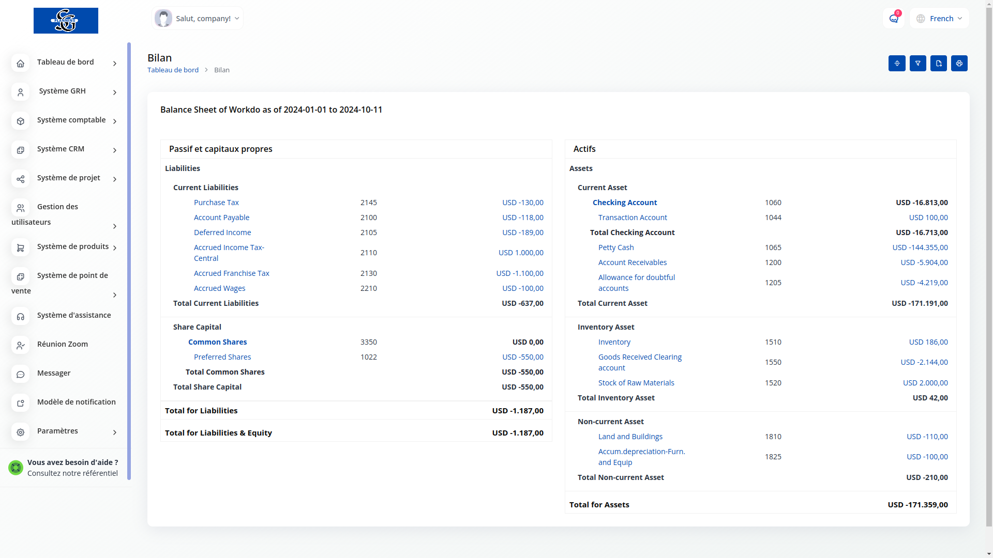993x558 pixels.
Task: Click the filter funnel icon button
Action: (x=917, y=63)
